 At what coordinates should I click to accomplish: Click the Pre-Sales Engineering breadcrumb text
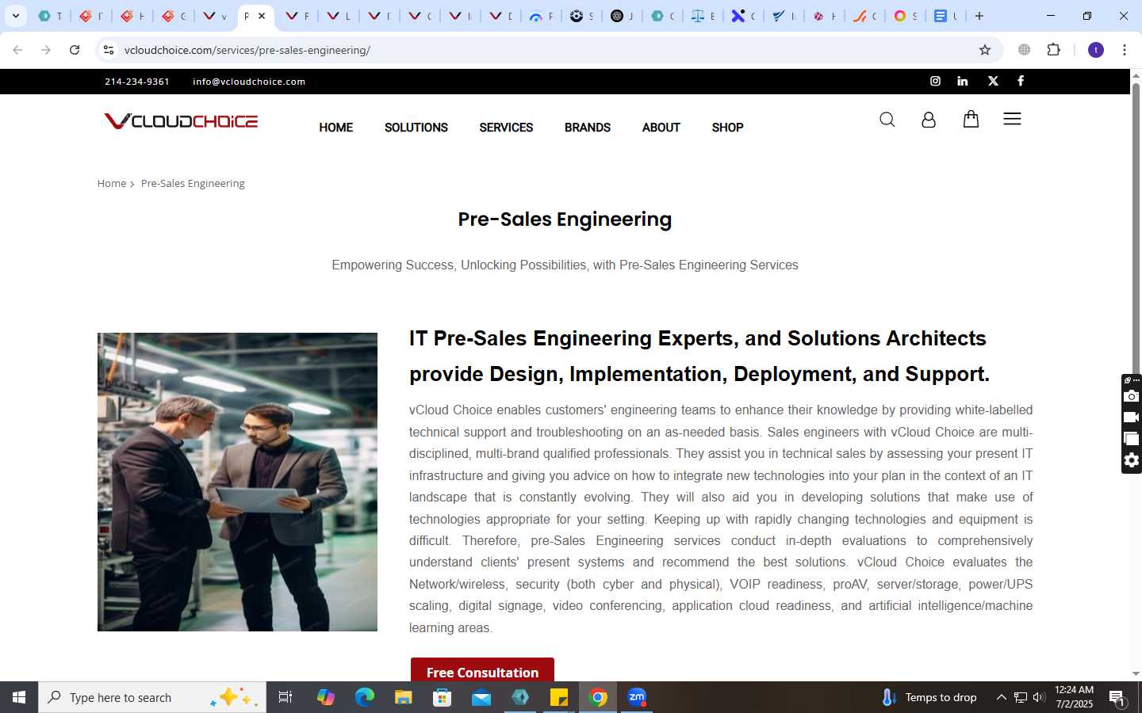pos(193,183)
